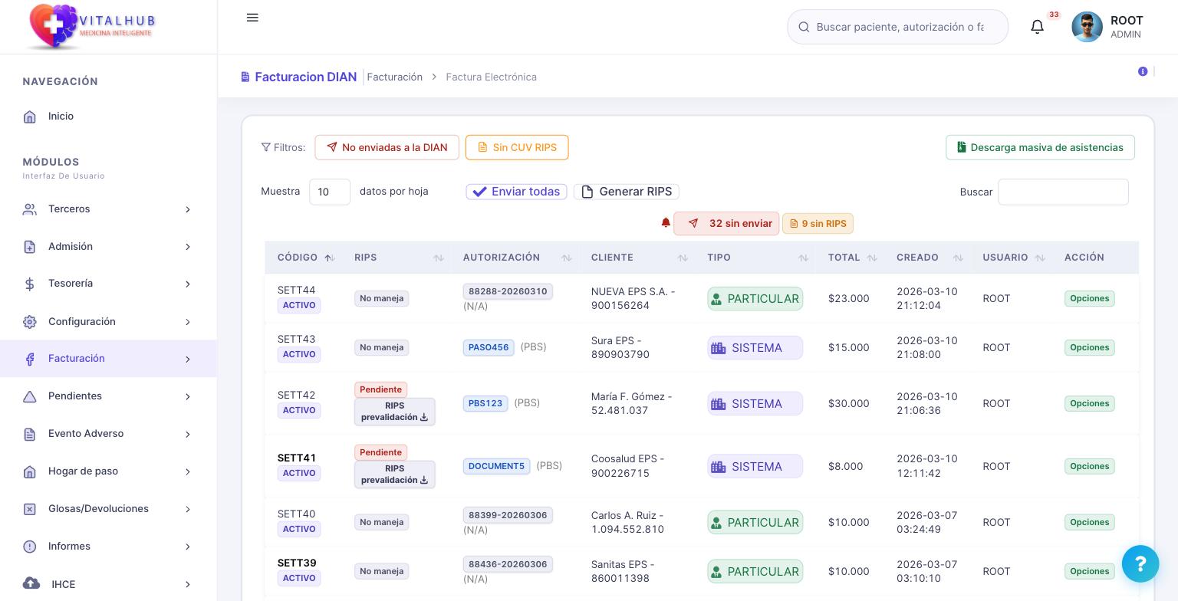Click Enviar todas button
Image resolution: width=1178 pixels, height=601 pixels.
[516, 192]
